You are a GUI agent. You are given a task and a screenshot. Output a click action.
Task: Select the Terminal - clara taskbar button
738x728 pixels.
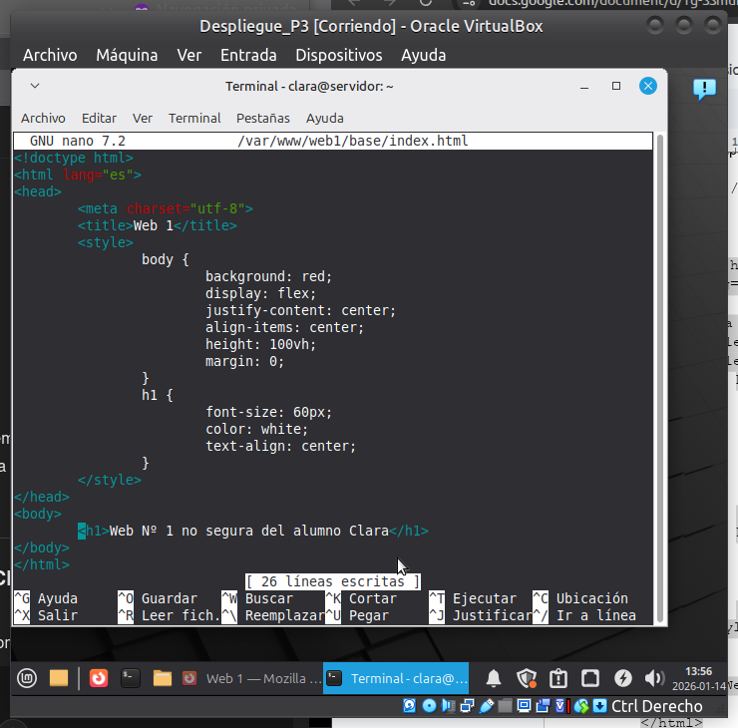pos(398,679)
